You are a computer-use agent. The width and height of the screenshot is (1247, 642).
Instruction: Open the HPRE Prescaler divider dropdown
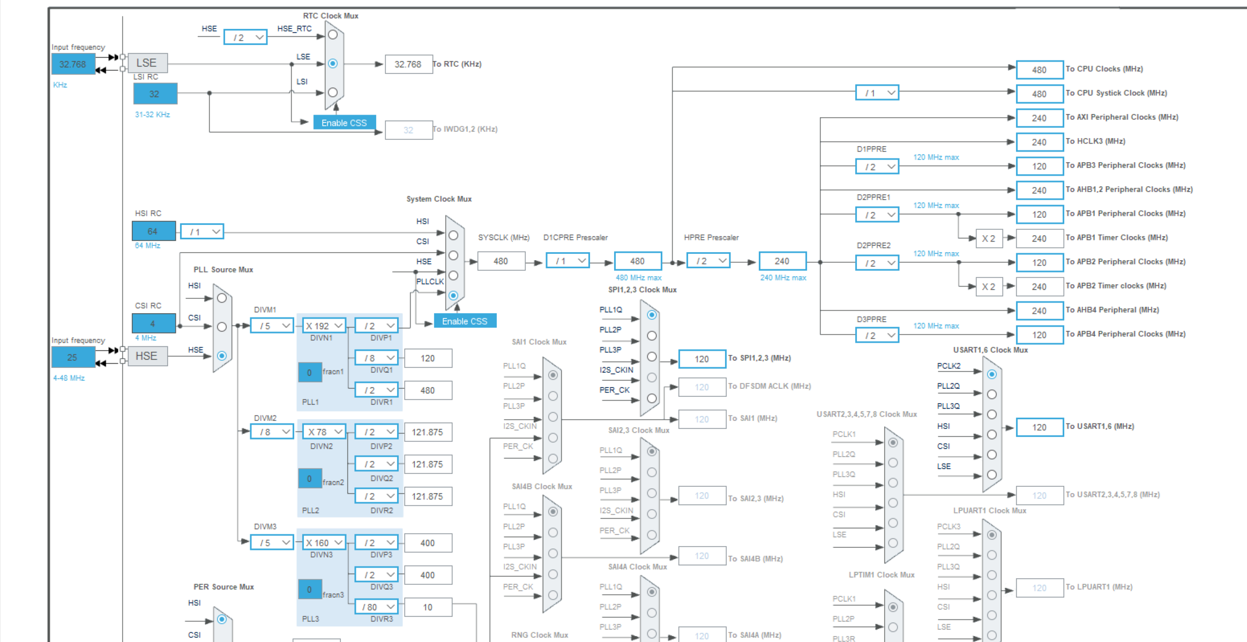tap(708, 260)
